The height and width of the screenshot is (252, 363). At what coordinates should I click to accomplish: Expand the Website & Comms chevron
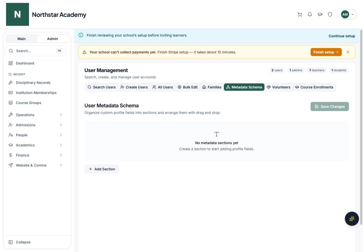(x=61, y=165)
